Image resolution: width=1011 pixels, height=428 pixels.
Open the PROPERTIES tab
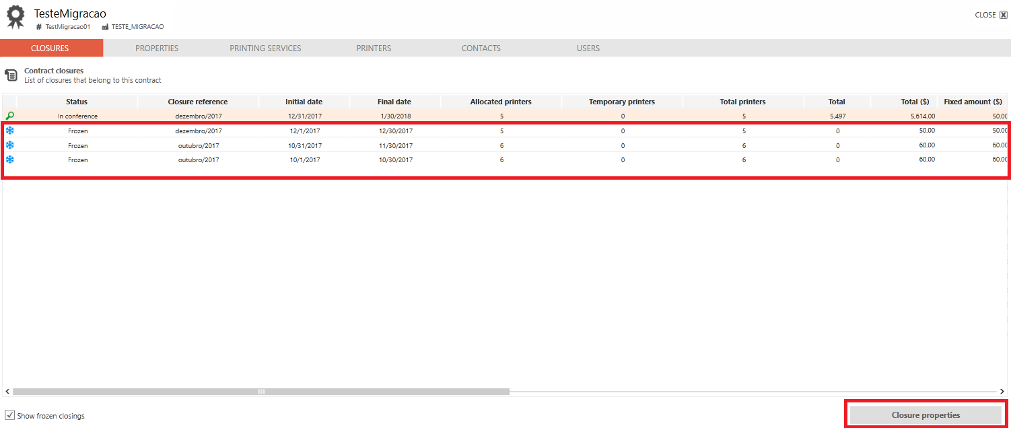pos(157,48)
